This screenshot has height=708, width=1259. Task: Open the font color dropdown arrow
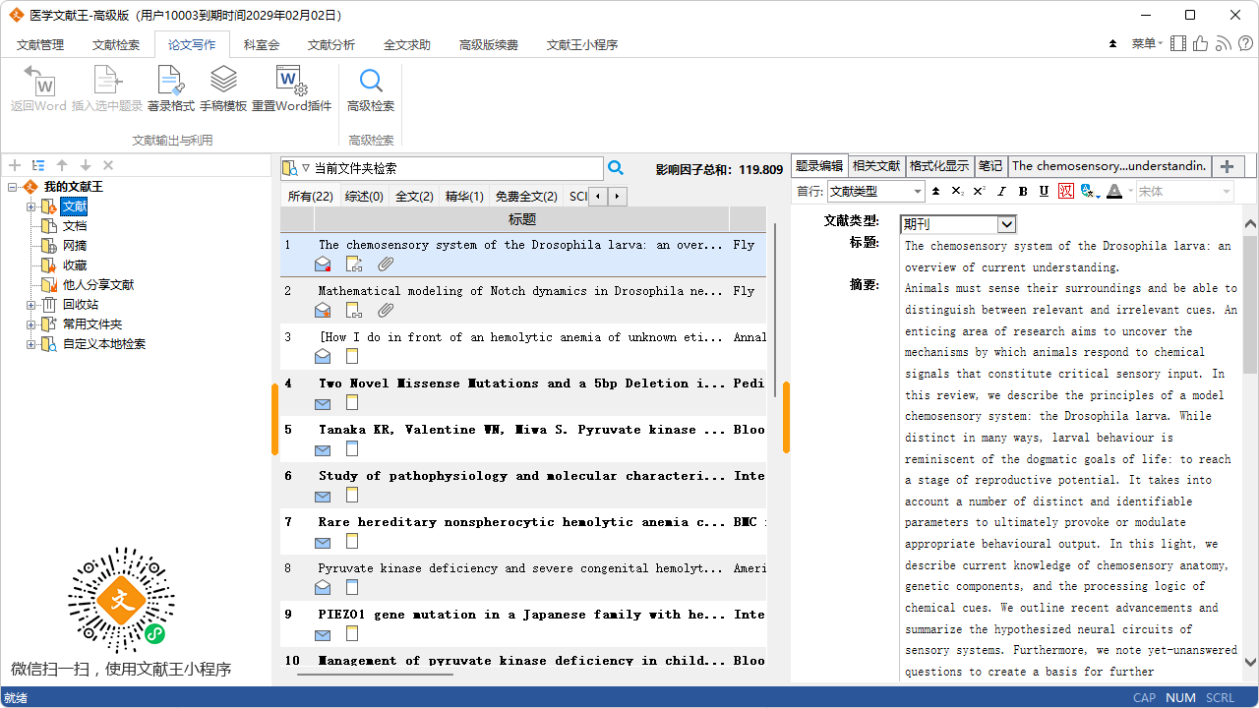click(x=1130, y=192)
